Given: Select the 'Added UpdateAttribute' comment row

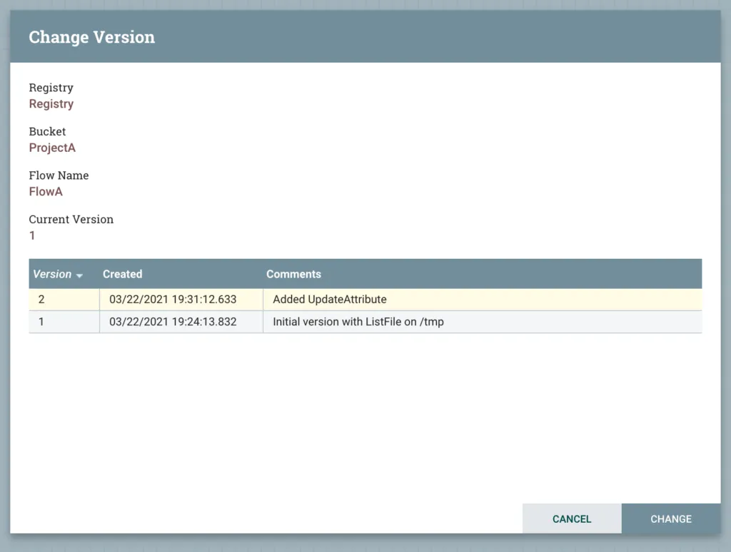Looking at the screenshot, I should pyautogui.click(x=330, y=300).
